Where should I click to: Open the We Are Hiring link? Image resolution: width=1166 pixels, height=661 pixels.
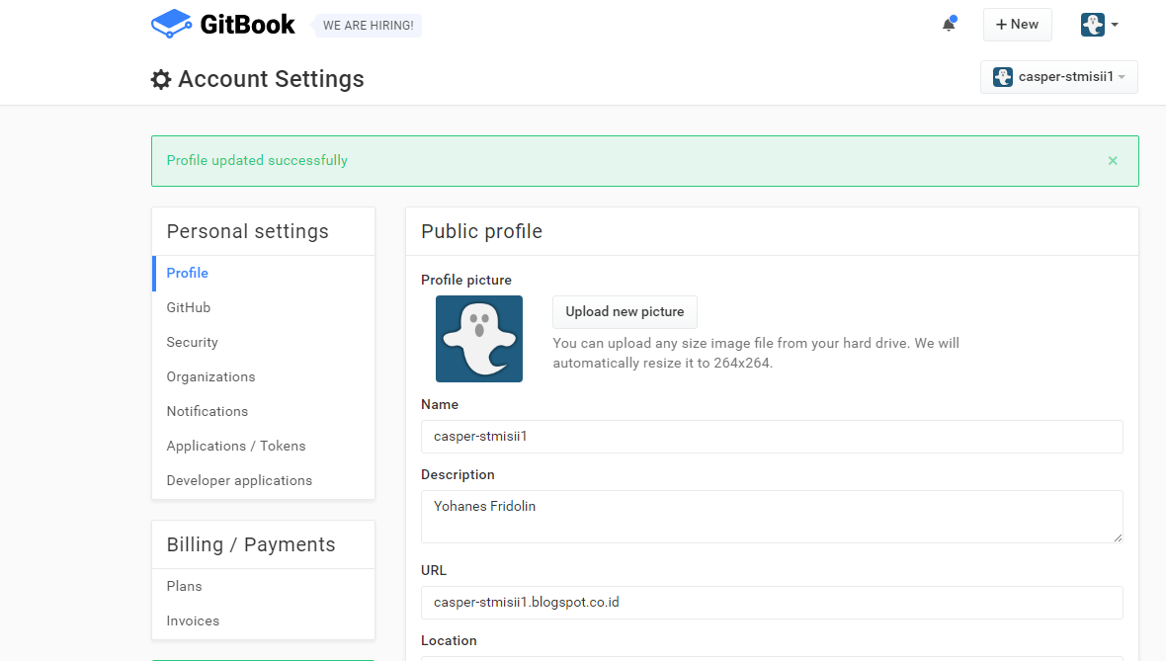click(x=368, y=26)
